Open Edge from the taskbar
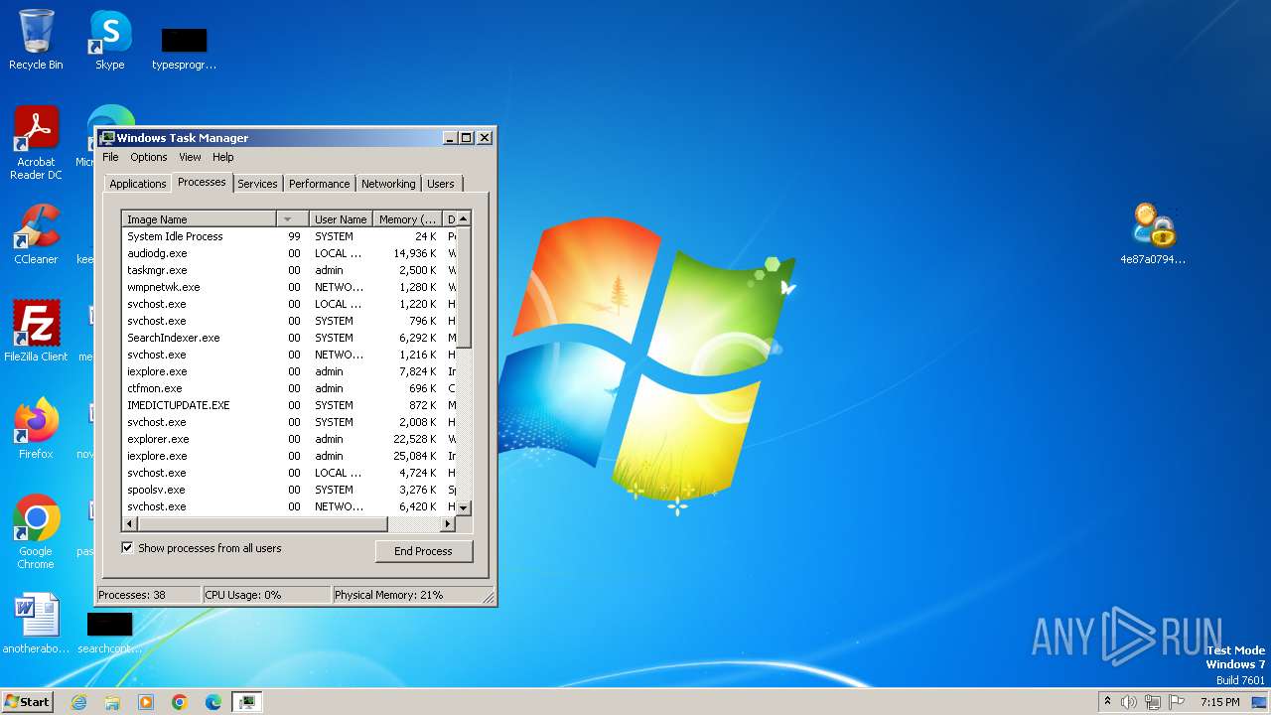The image size is (1271, 715). pos(213,702)
